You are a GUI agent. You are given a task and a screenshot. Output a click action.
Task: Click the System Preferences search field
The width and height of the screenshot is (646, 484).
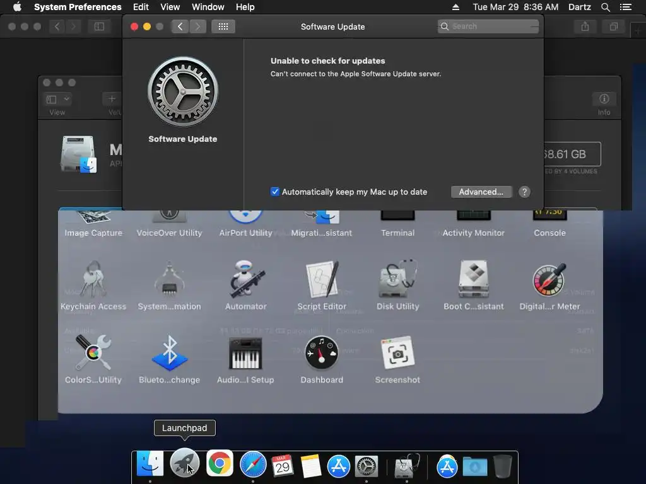coord(488,26)
